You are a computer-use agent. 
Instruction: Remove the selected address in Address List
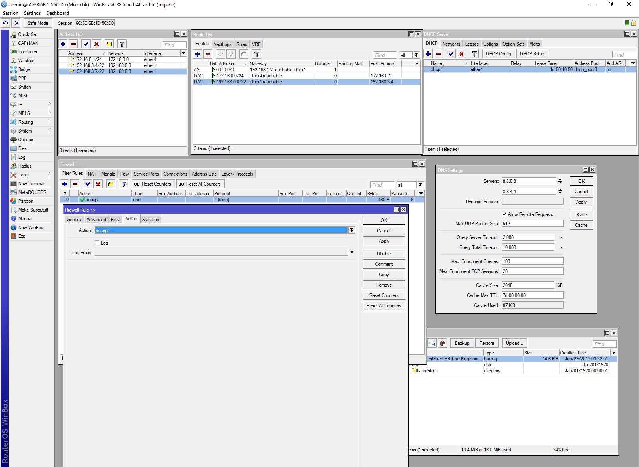[73, 44]
